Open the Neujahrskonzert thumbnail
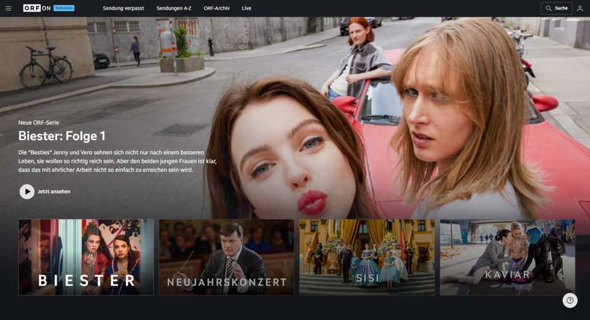The height and width of the screenshot is (320, 590). tap(226, 257)
